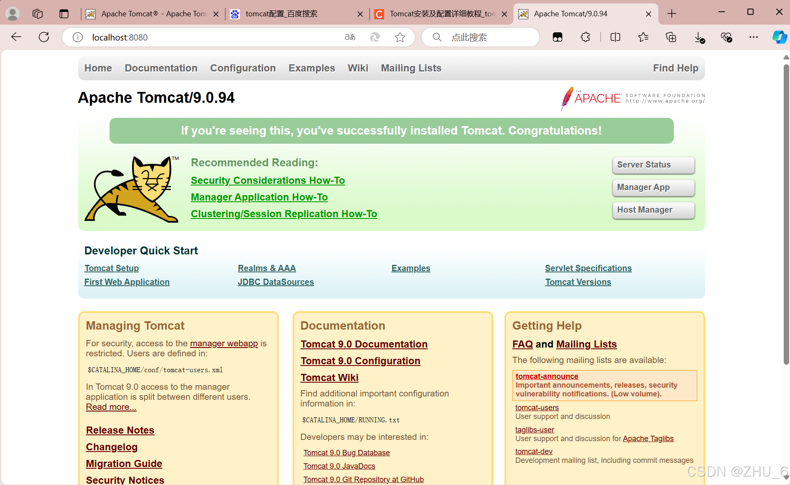Viewport: 790px width, 485px height.
Task: Add this page to favorites star
Action: (400, 37)
